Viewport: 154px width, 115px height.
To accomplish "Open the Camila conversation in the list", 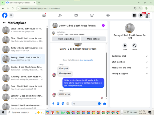I will (x=23, y=68).
